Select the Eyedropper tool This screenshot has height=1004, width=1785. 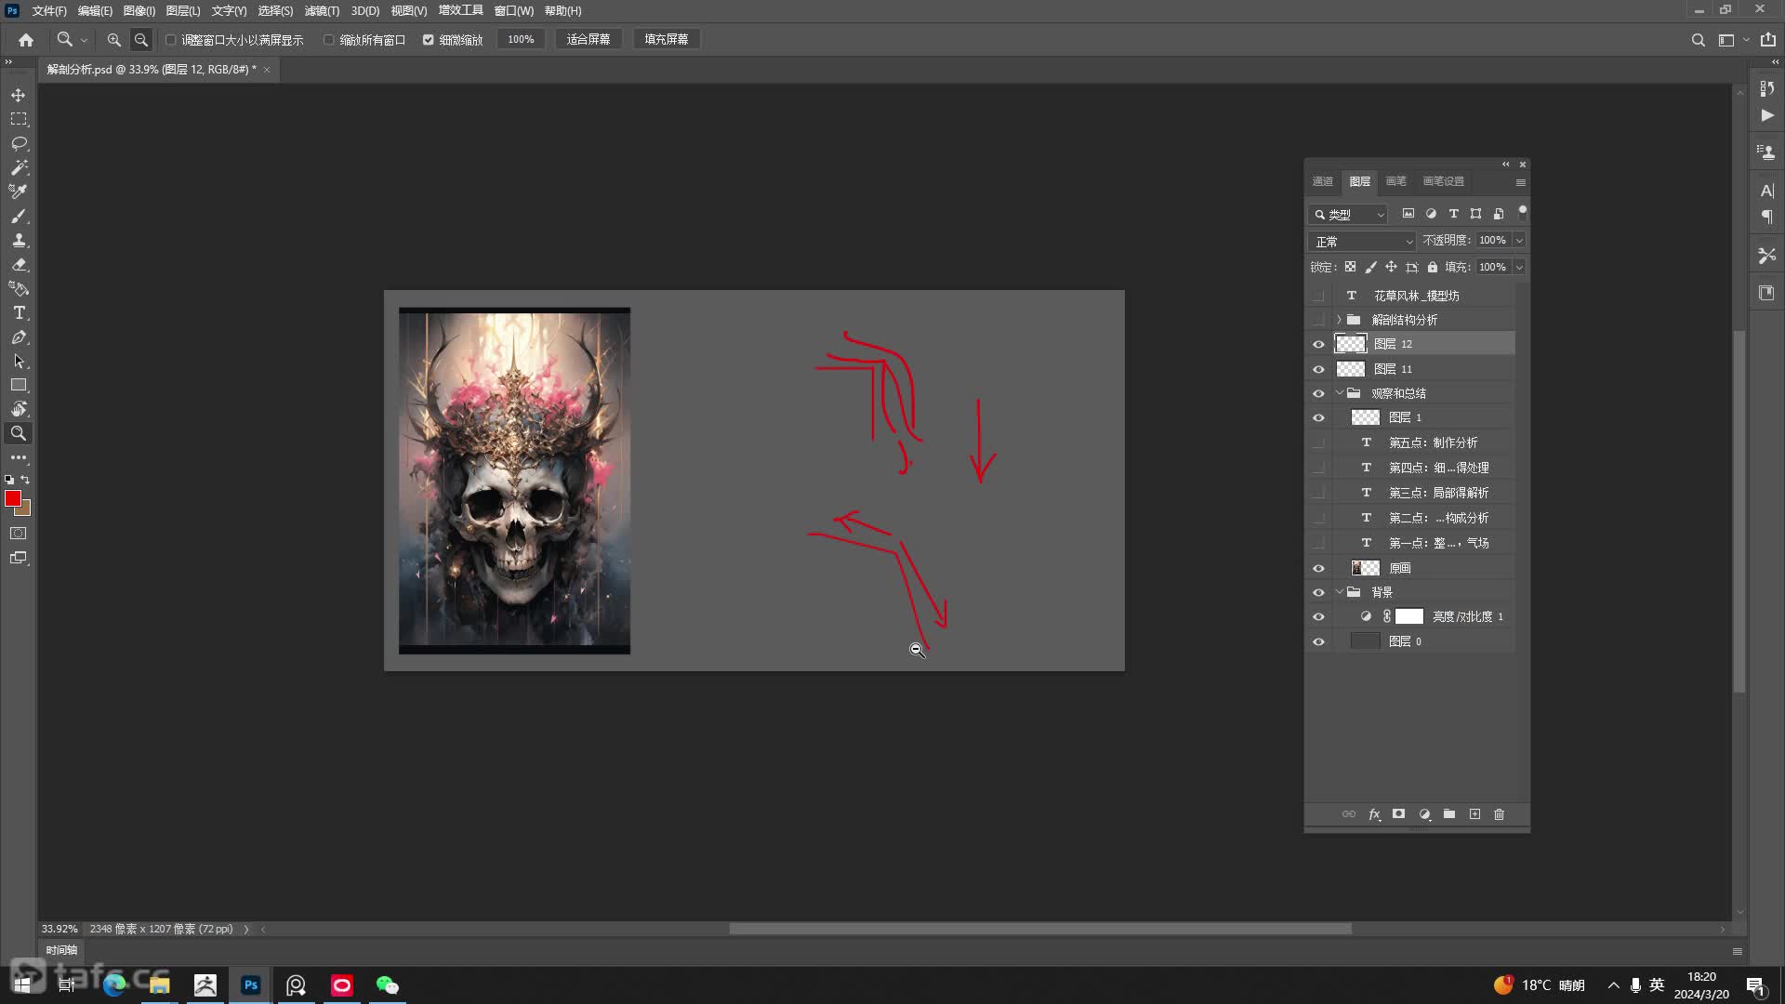click(x=19, y=192)
